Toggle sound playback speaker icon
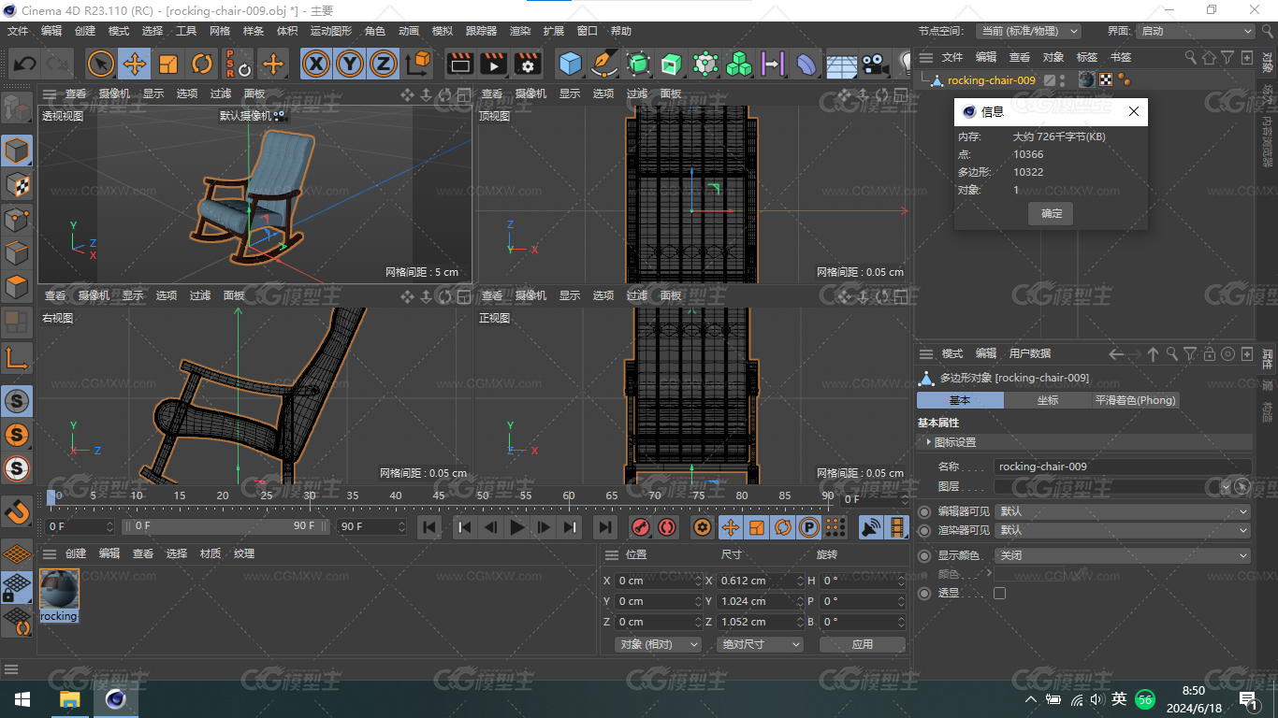This screenshot has width=1278, height=718. click(x=871, y=527)
